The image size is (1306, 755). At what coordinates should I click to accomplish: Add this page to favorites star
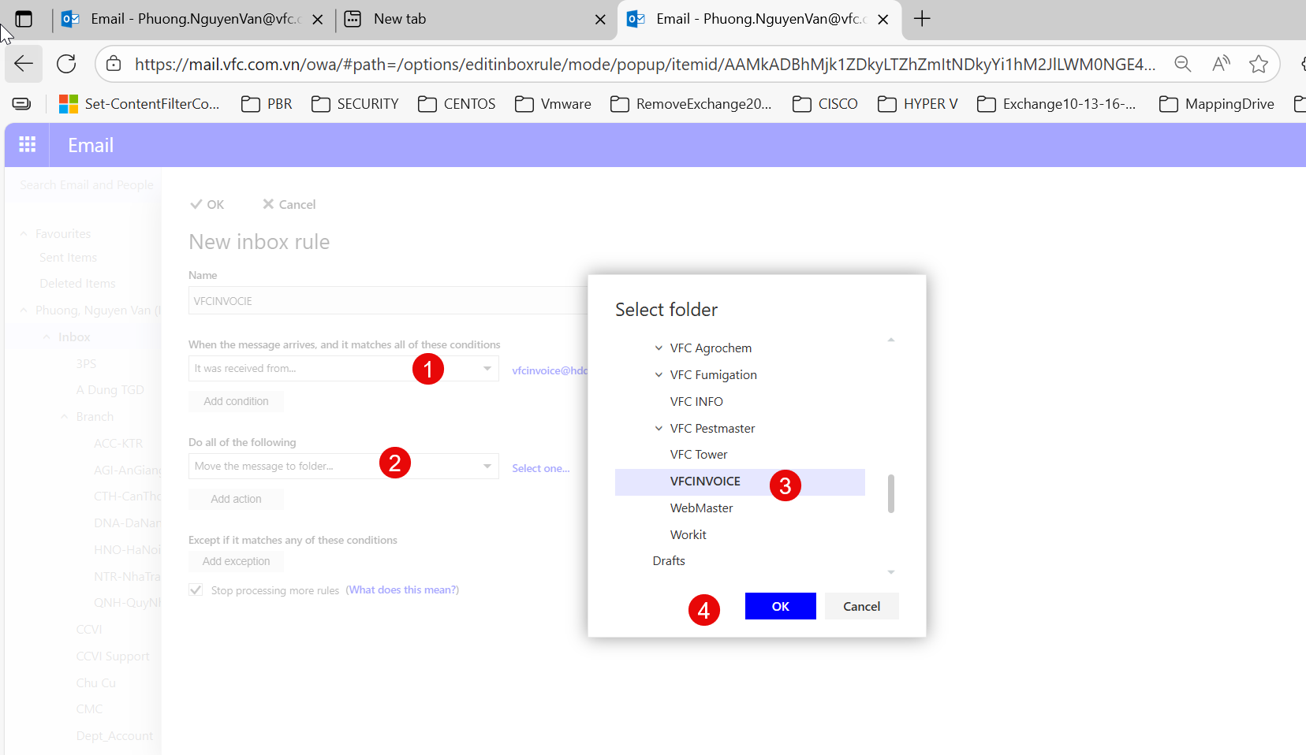(1258, 64)
